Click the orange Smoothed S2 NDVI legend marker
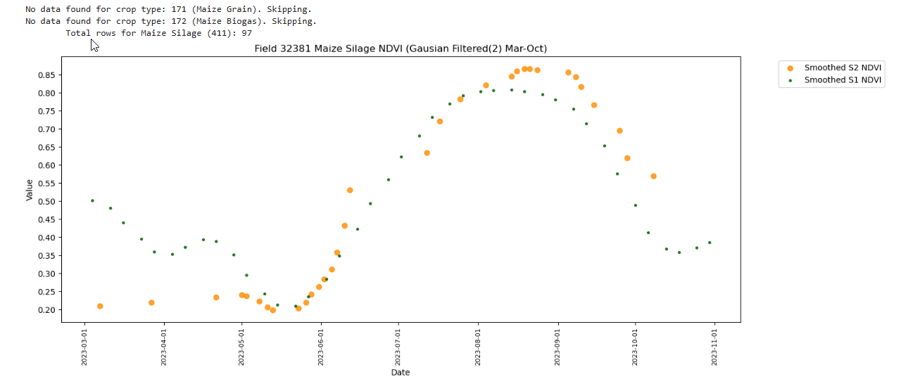 tap(790, 68)
